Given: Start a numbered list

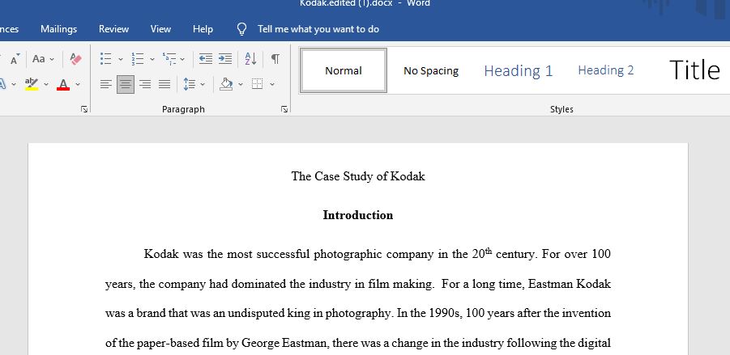Looking at the screenshot, I should click(x=138, y=59).
